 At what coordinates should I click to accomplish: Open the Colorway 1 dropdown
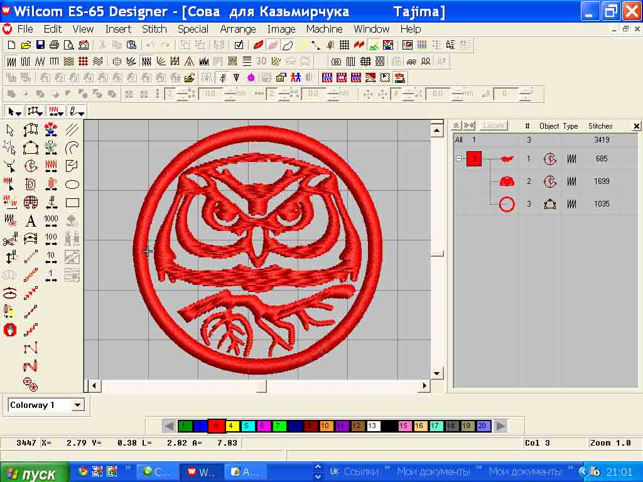pyautogui.click(x=78, y=405)
